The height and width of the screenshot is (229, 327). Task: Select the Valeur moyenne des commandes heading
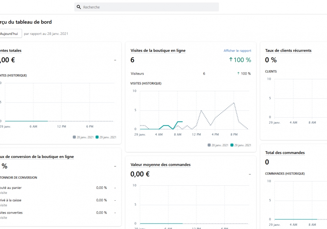click(160, 165)
